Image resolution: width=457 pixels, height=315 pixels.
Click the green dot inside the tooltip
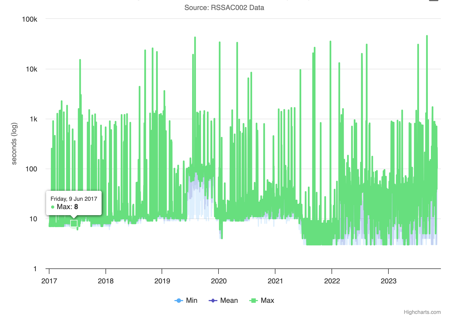[x=53, y=207]
